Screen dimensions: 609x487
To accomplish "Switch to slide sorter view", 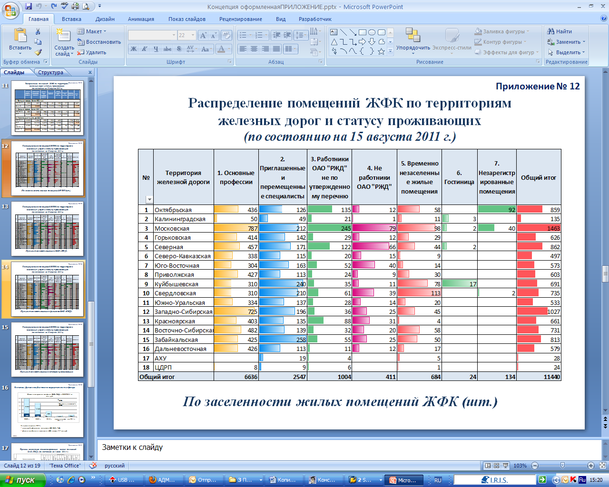I will click(x=496, y=466).
